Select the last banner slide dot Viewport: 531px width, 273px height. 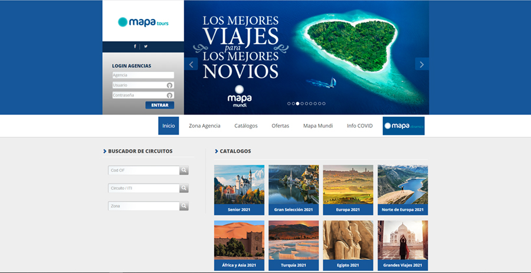[x=324, y=104]
